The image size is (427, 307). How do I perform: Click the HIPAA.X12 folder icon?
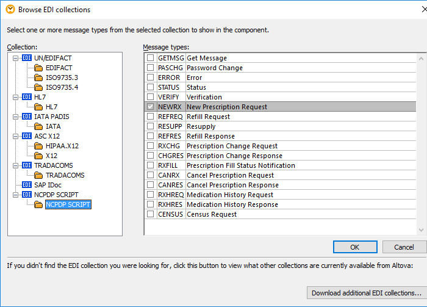[38, 146]
